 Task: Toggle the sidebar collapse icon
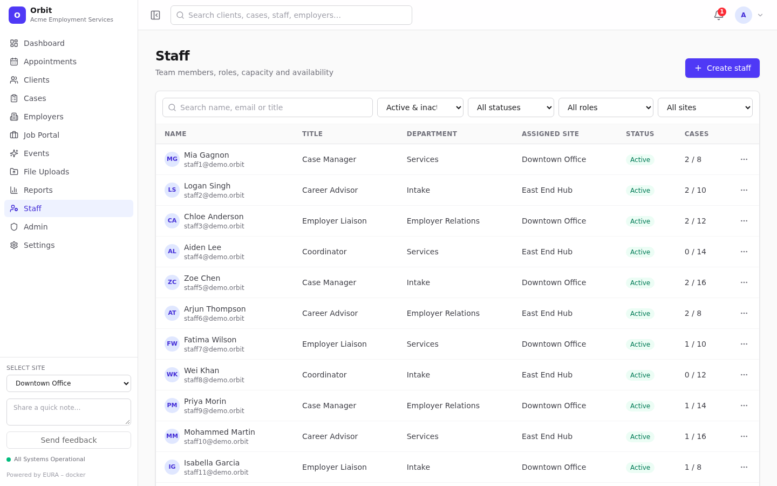coord(155,15)
